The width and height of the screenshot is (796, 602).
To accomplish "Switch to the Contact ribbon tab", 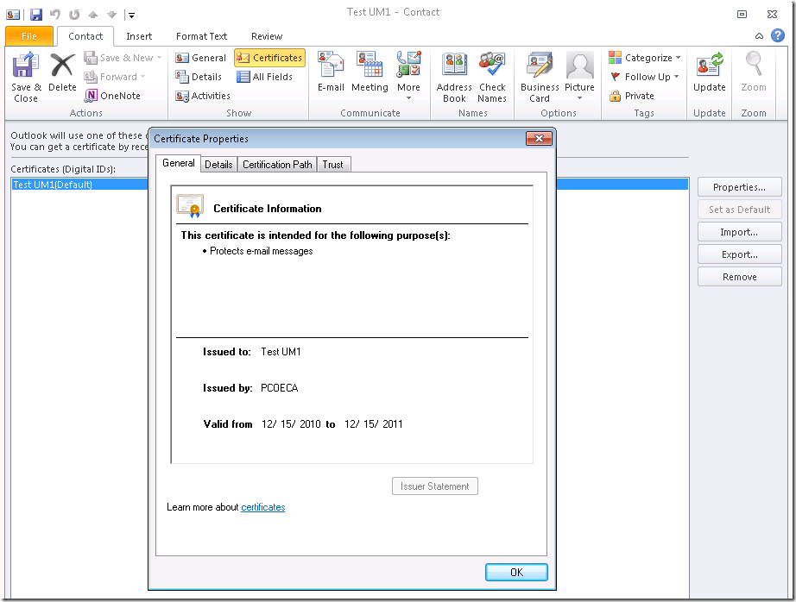I will [x=85, y=36].
